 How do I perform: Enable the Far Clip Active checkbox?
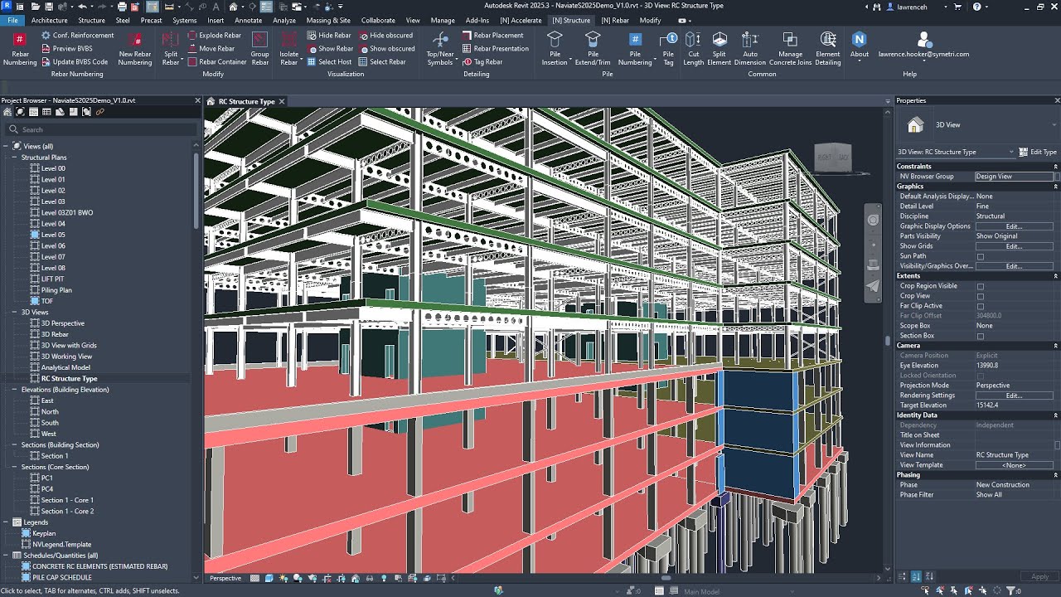coord(981,306)
